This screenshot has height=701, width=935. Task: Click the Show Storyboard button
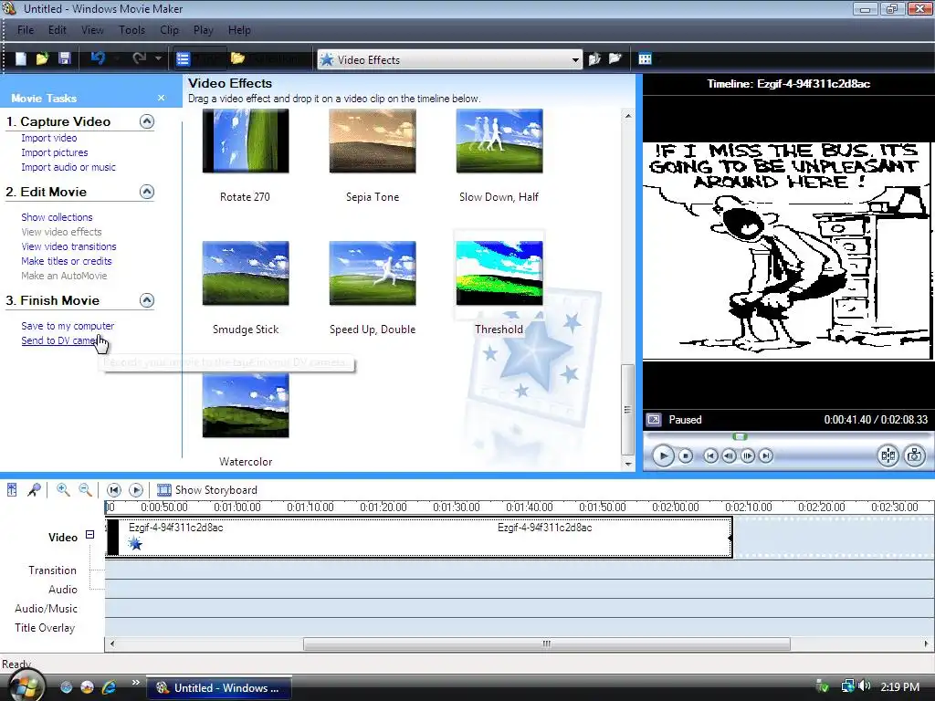[x=207, y=490]
